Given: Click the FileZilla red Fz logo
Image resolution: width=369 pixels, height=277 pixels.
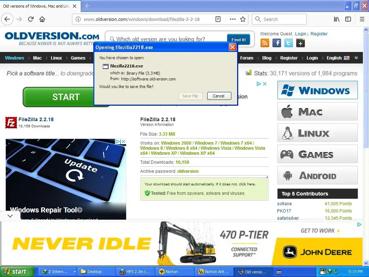Looking at the screenshot, I should click(11, 123).
